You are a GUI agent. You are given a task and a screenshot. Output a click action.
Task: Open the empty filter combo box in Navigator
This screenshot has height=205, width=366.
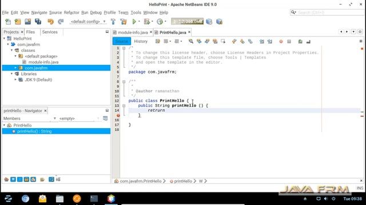click(79, 118)
